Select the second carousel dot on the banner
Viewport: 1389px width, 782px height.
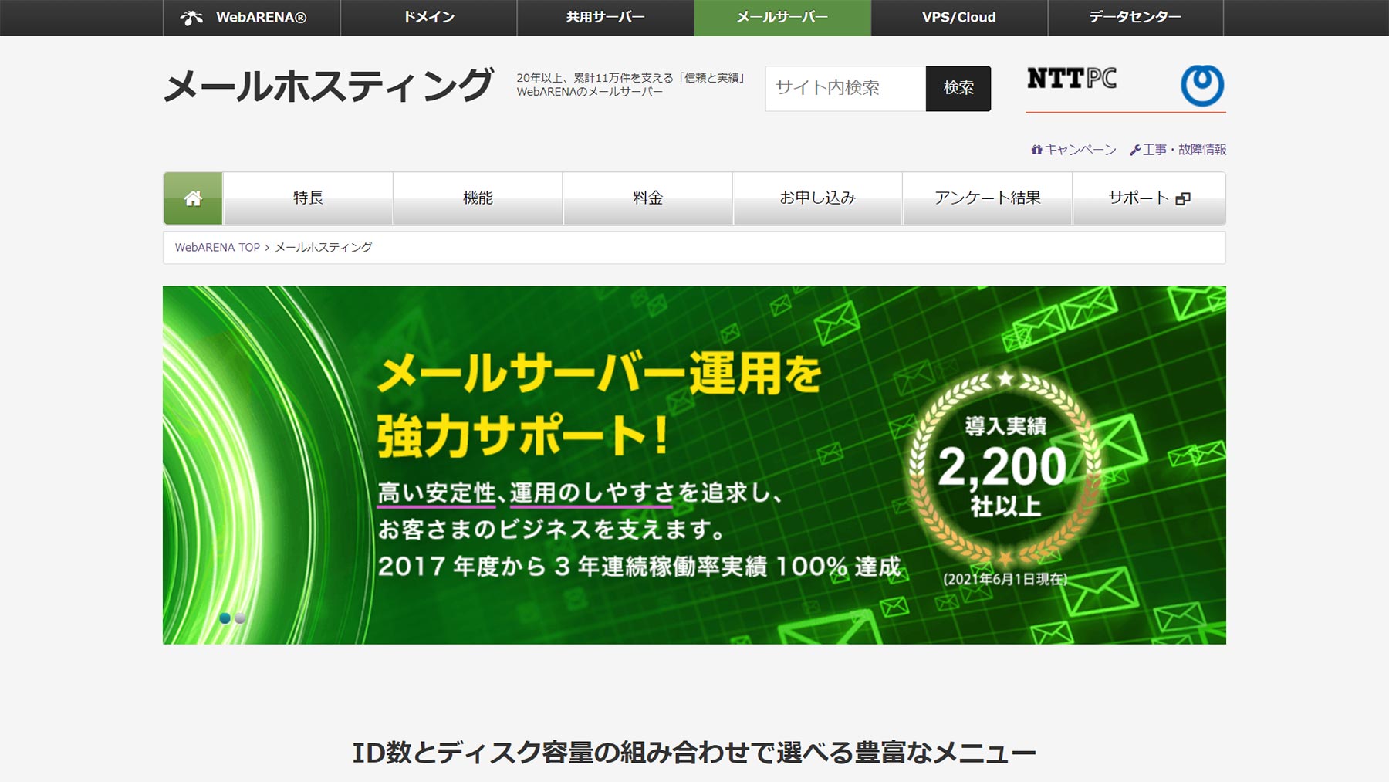[x=238, y=618]
